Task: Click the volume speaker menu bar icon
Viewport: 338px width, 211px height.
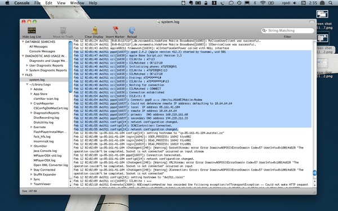Action: [295, 3]
